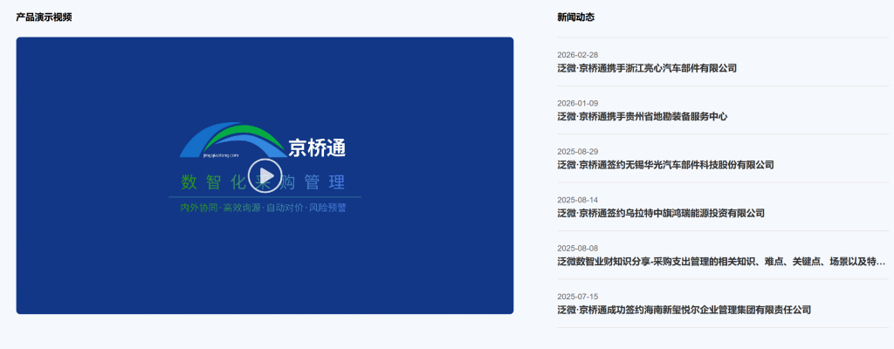Click the 产品演示视频 section heading
Viewport: 894px width, 349px height.
[44, 17]
